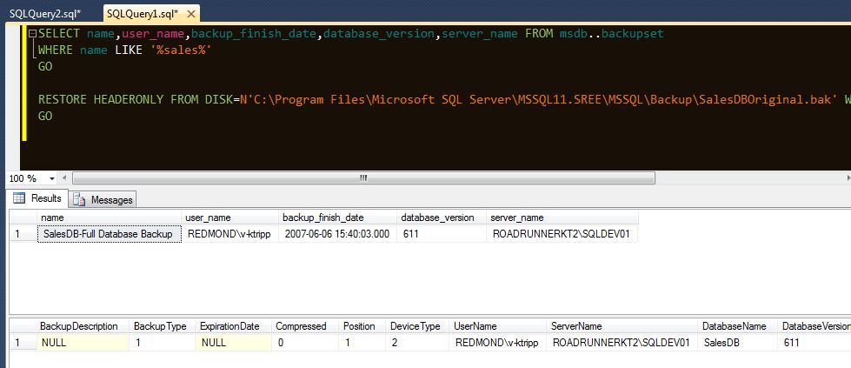Collapse the SELECT statement outline block
This screenshot has width=851, height=368.
[x=32, y=33]
